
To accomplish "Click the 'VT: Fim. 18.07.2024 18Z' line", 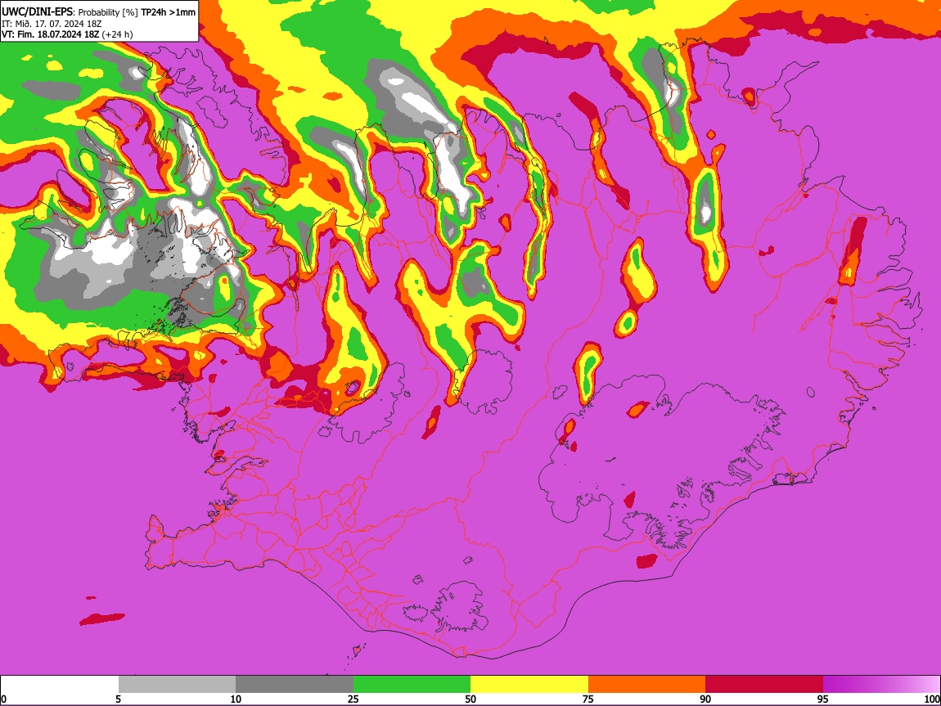I will coord(50,34).
